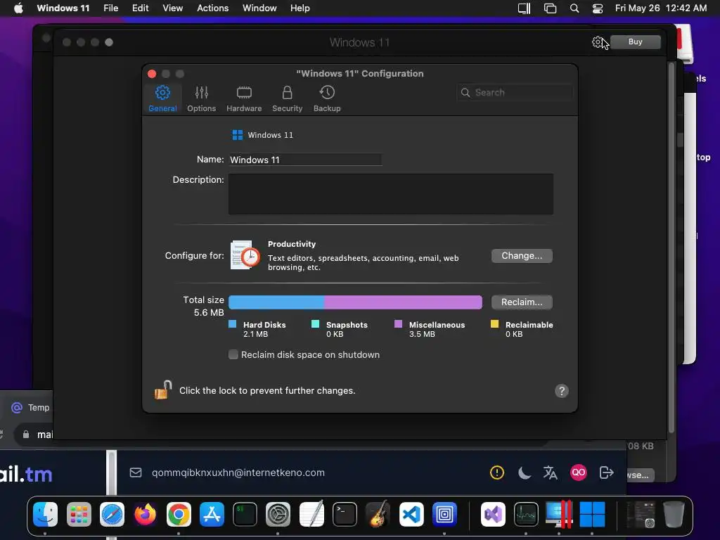This screenshot has height=540, width=720.
Task: Open Visual Studio from the Dock
Action: click(x=493, y=514)
